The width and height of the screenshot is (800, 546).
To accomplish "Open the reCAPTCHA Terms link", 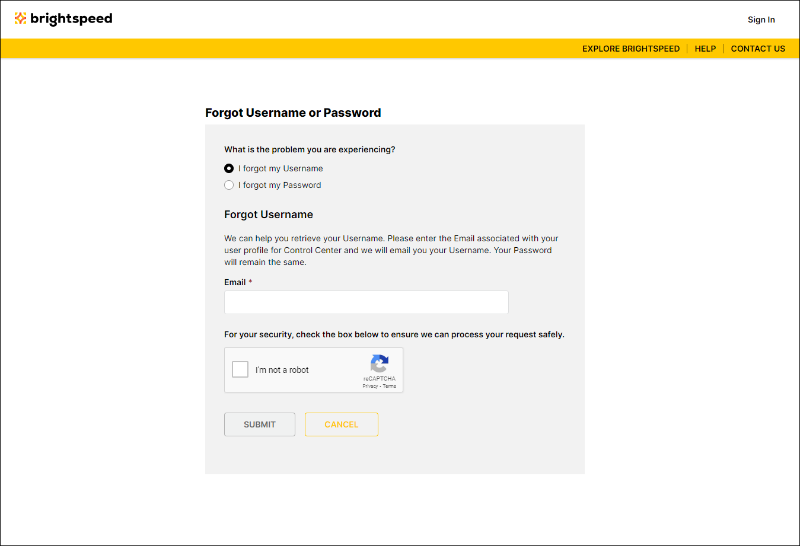I will click(390, 386).
